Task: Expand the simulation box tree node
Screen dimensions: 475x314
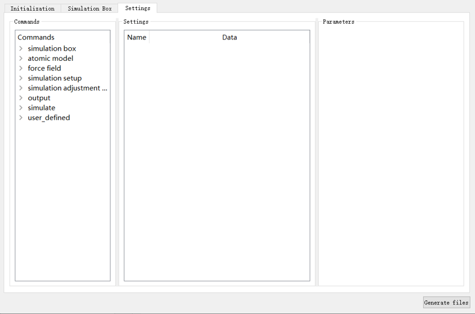Action: 21,49
